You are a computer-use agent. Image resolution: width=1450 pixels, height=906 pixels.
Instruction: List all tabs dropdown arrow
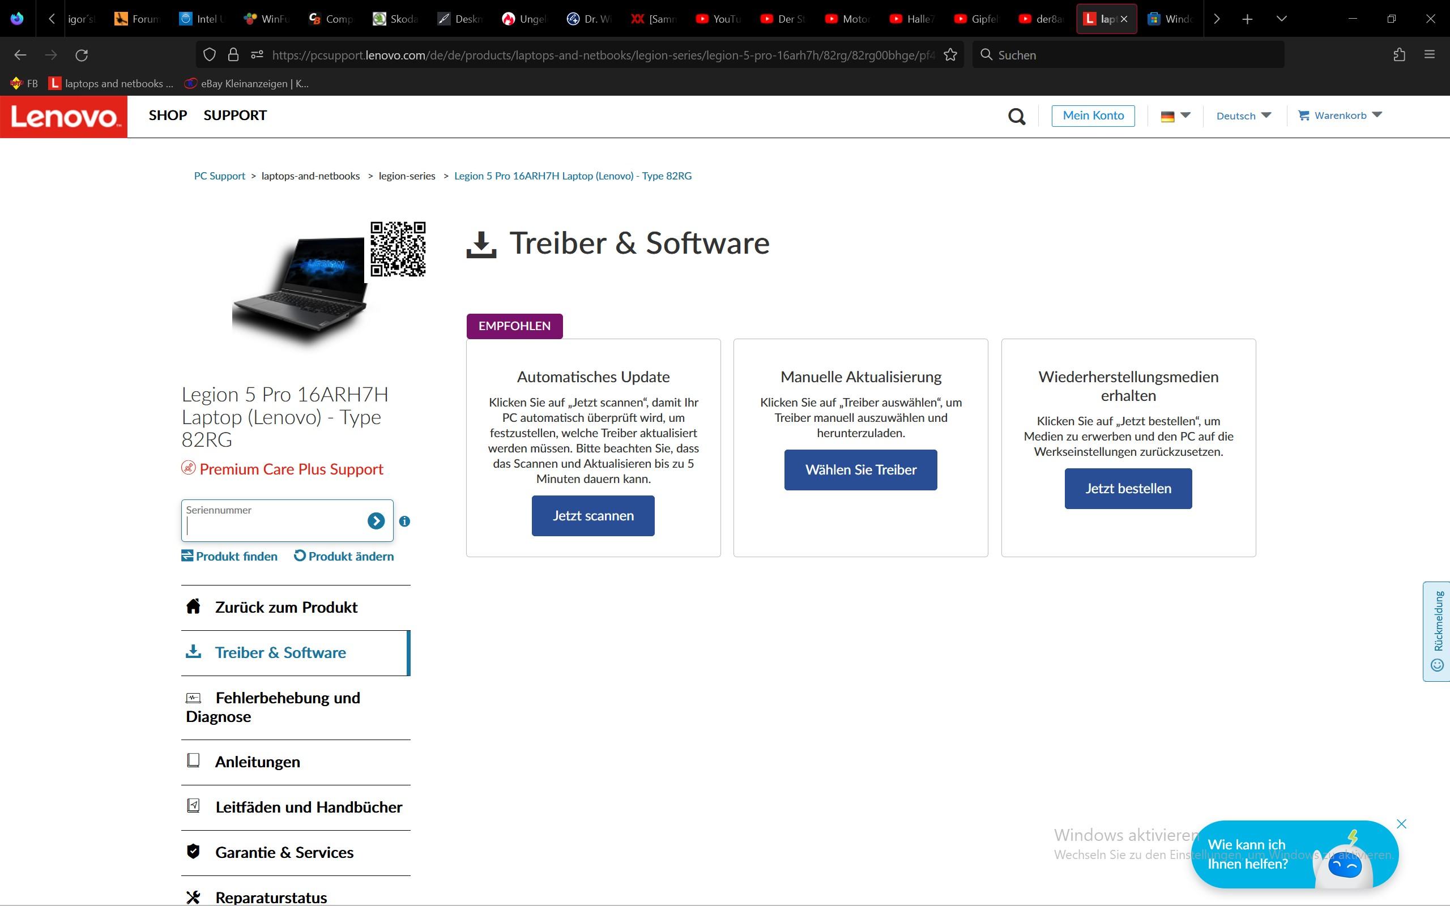(1282, 19)
